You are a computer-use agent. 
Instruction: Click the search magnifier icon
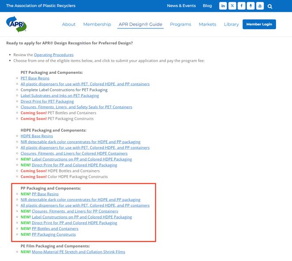(270, 7)
